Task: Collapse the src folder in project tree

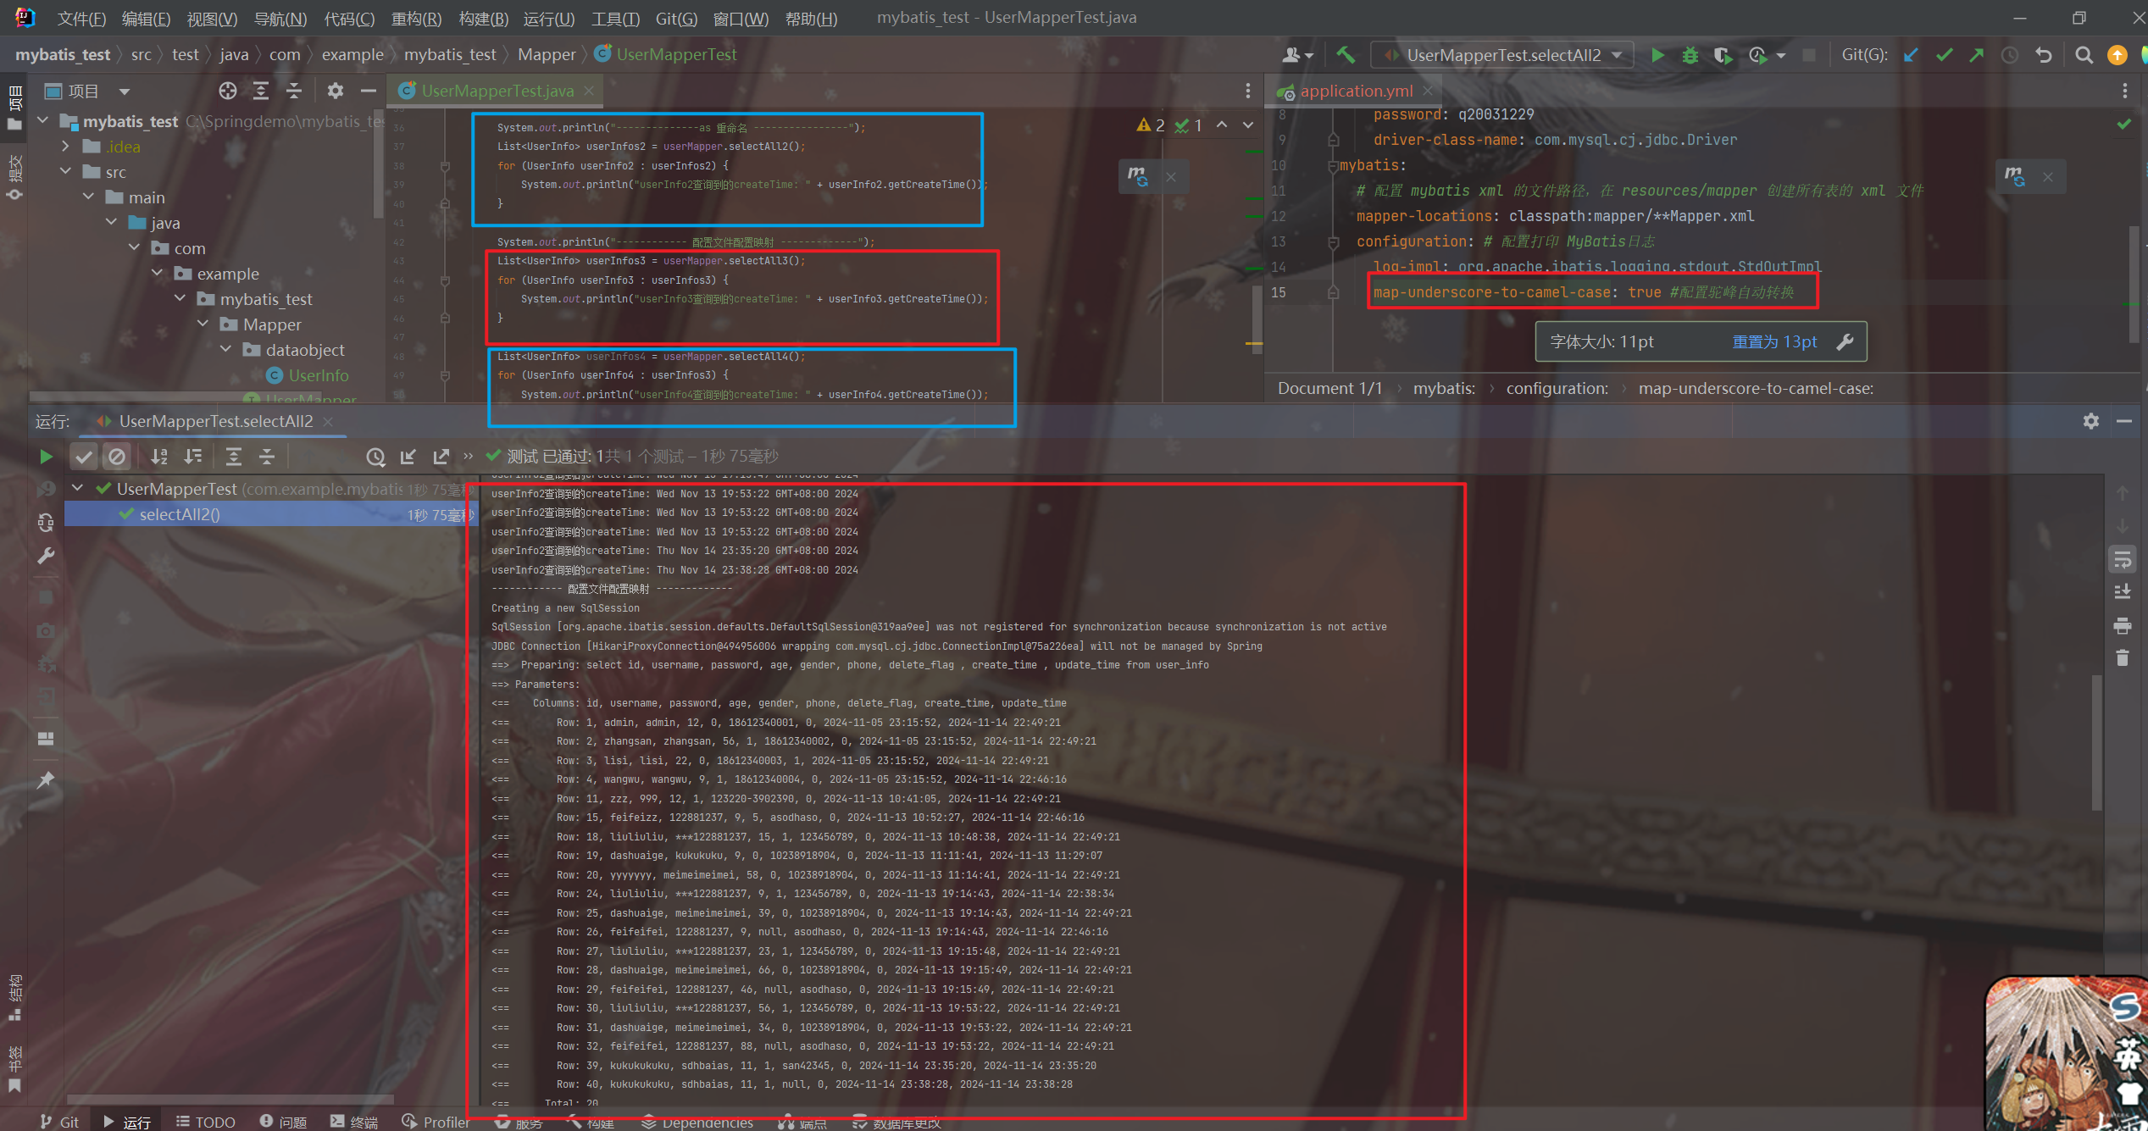Action: coord(66,172)
